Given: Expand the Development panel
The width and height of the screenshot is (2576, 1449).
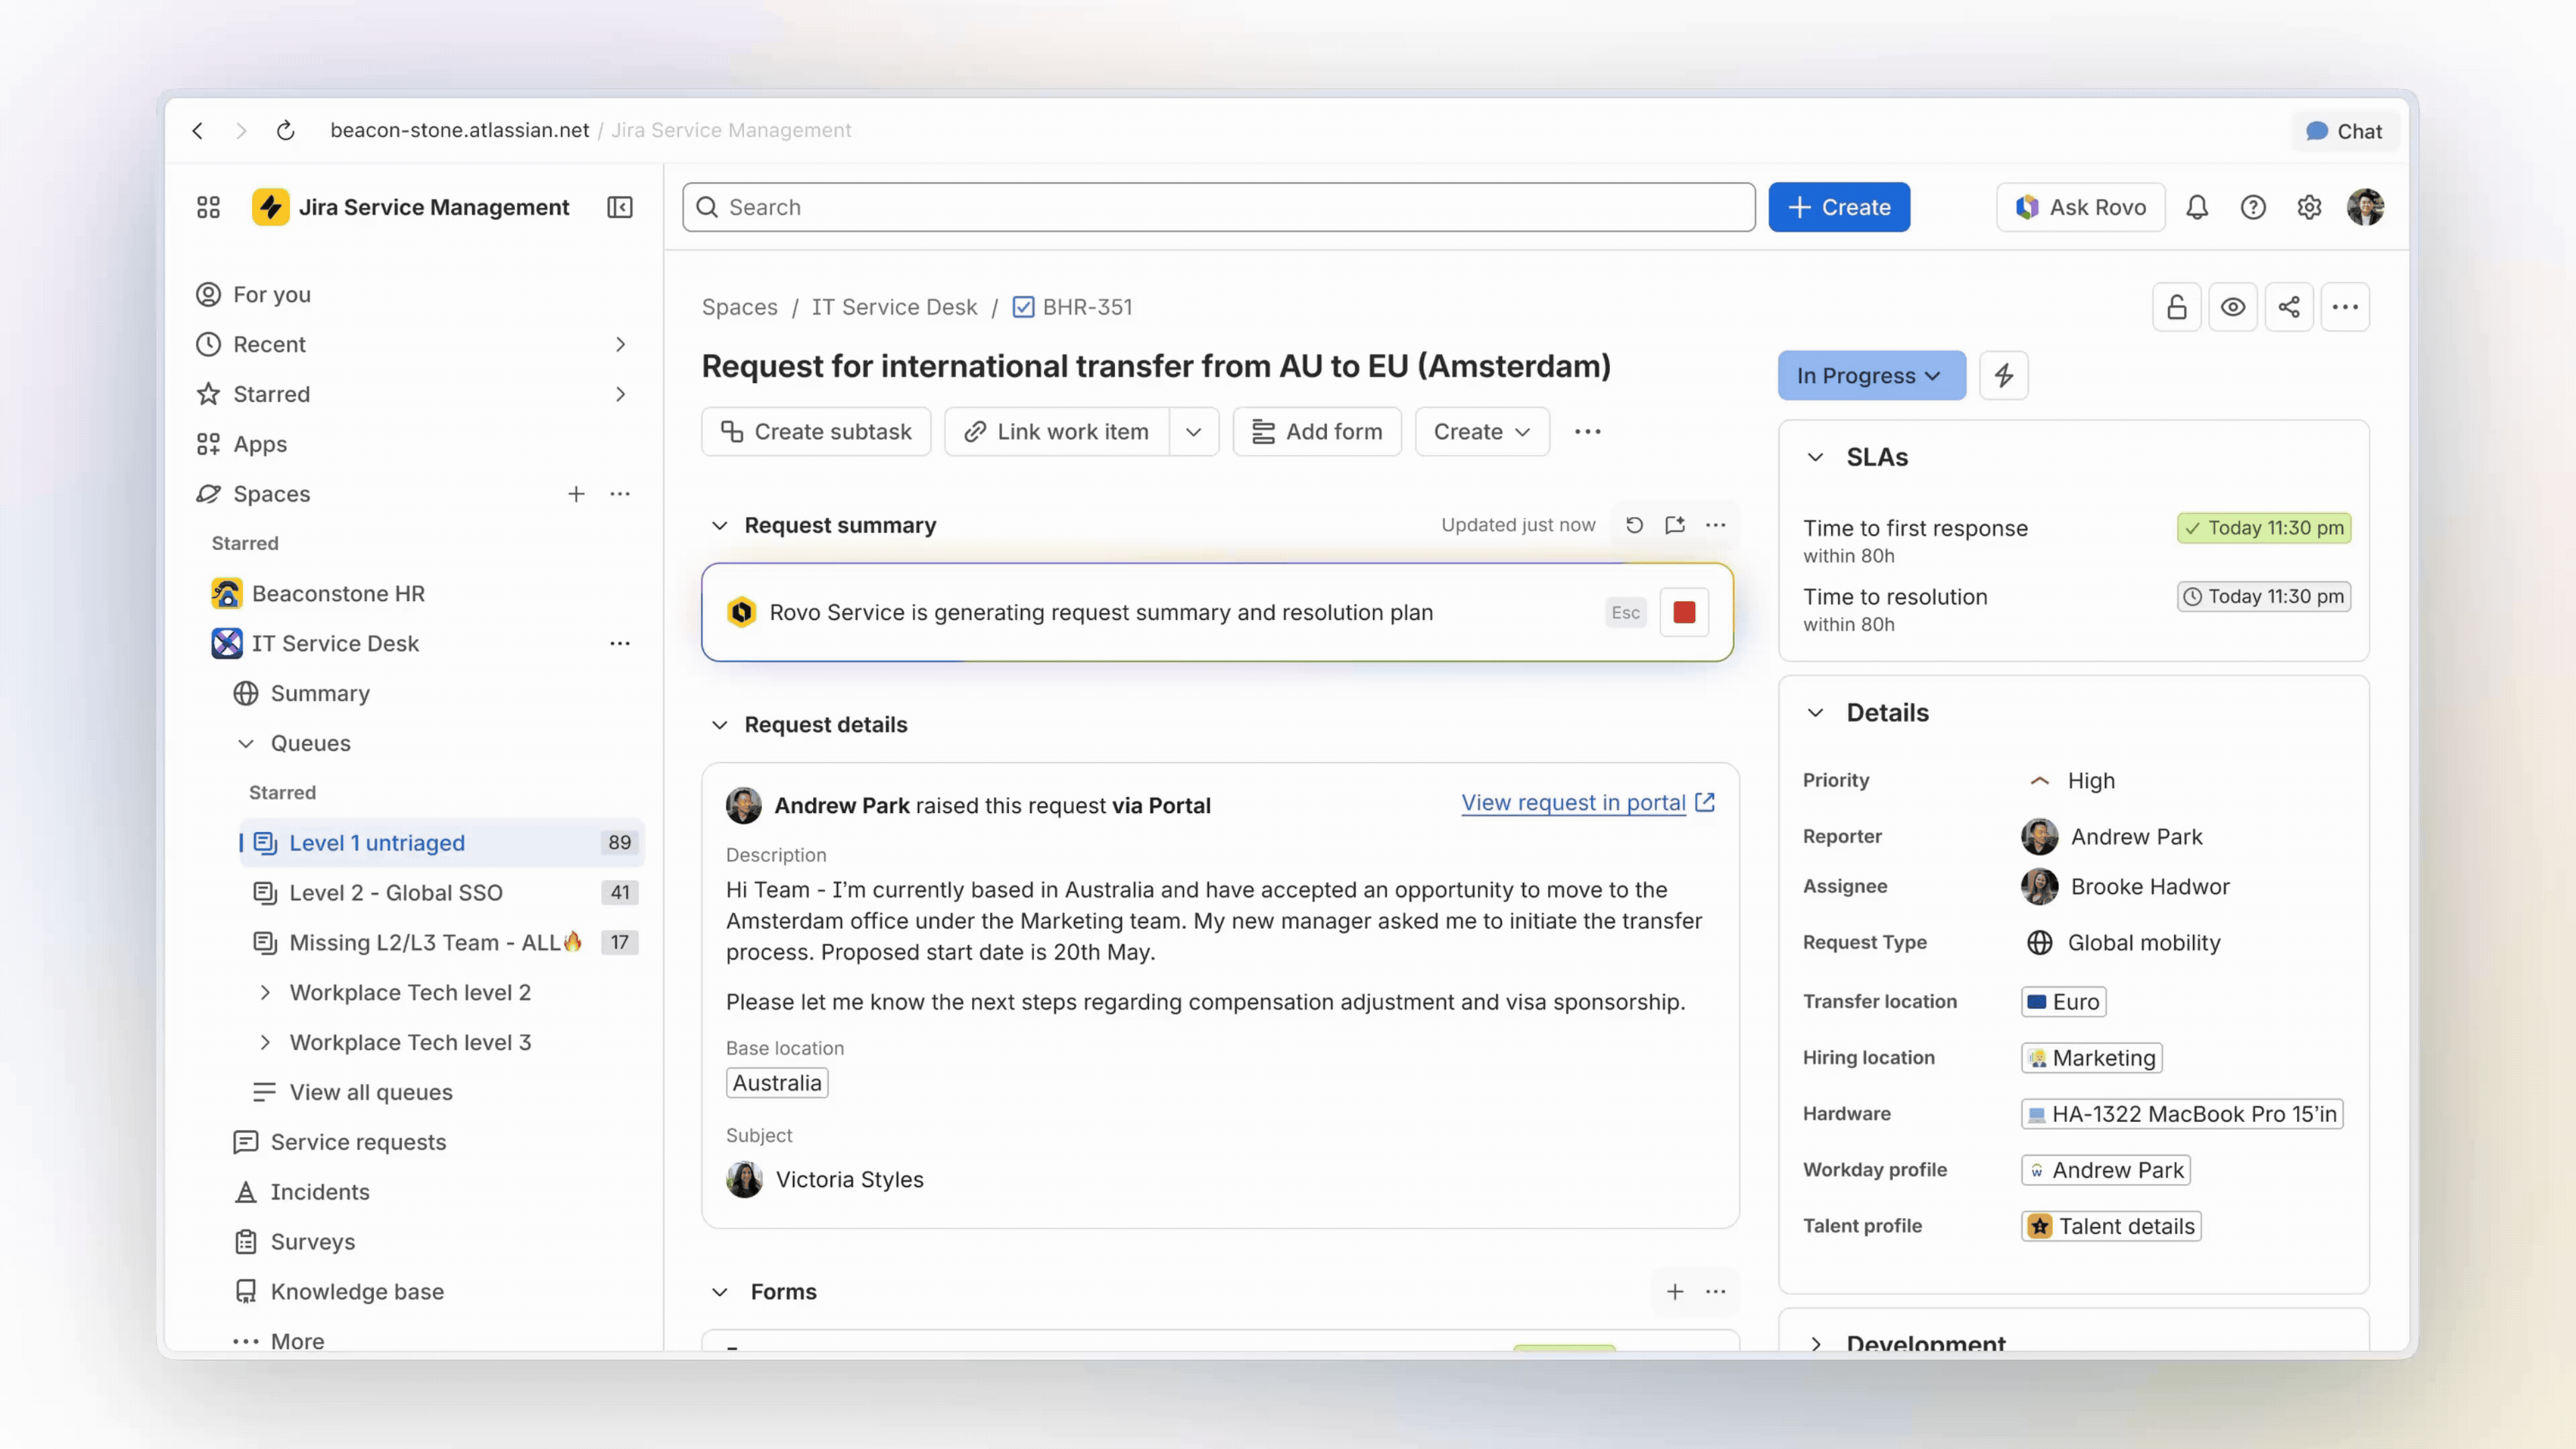Looking at the screenshot, I should [x=1815, y=1343].
